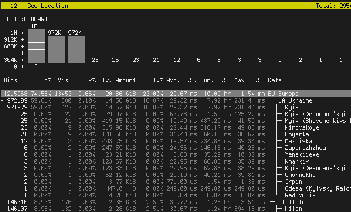Screen dimensions: 351x212
Task: Click the 20.86 GiB Tx. Amount cell
Action: pyautogui.click(x=120, y=94)
